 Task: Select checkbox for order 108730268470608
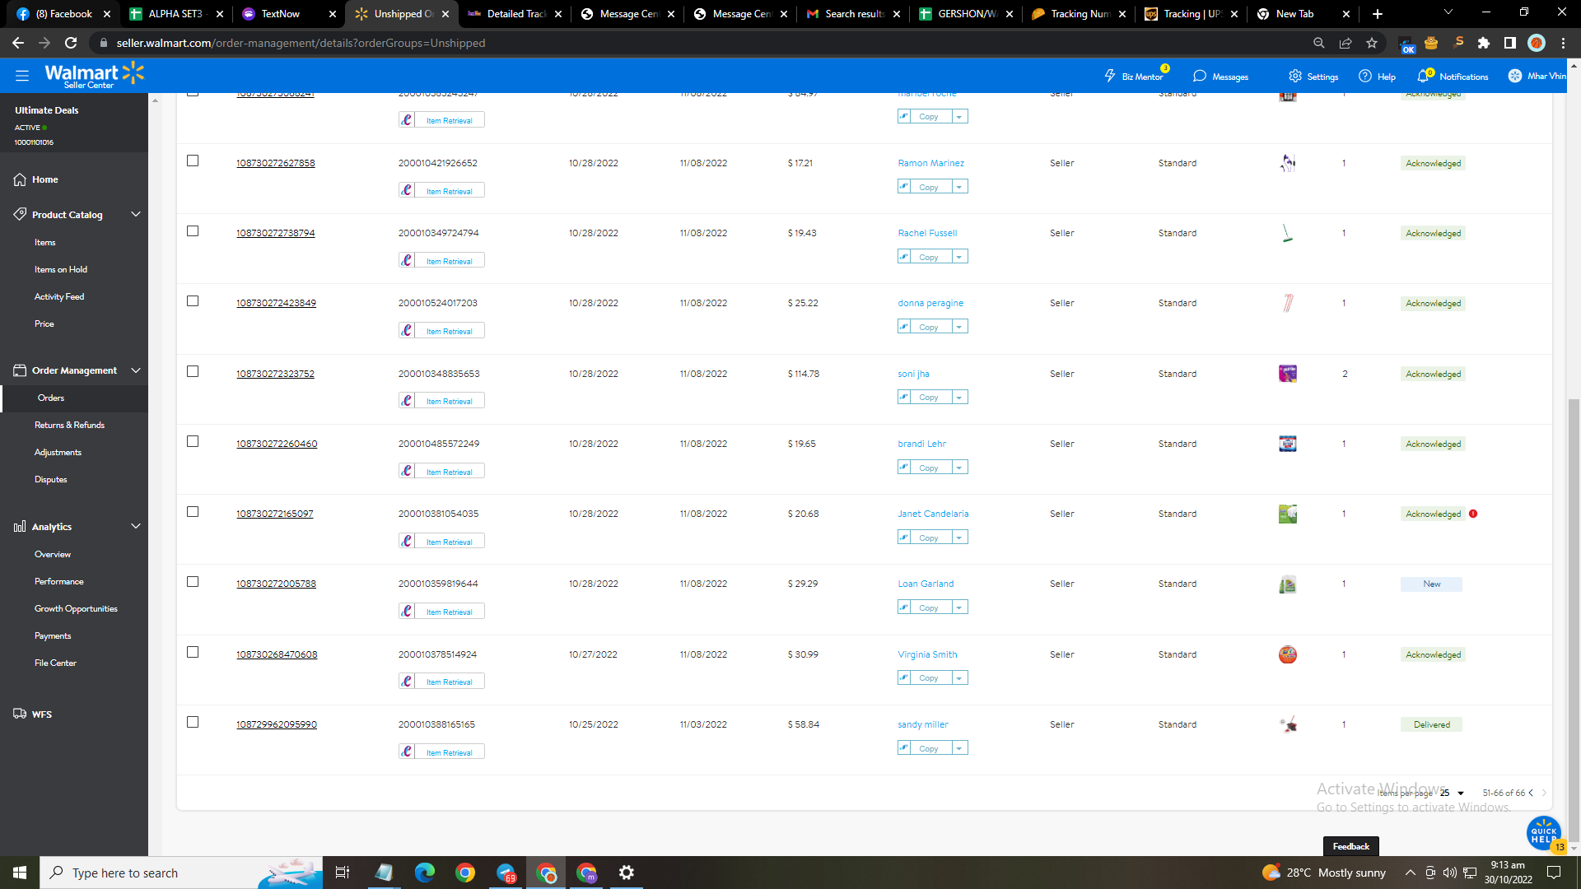[193, 652]
